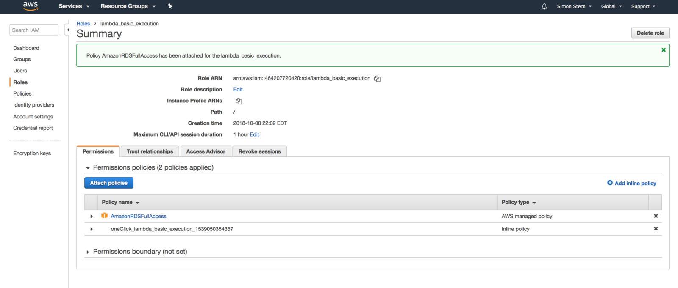Click the AWS logo home icon
Screen dimensions: 678x288
[30, 6]
